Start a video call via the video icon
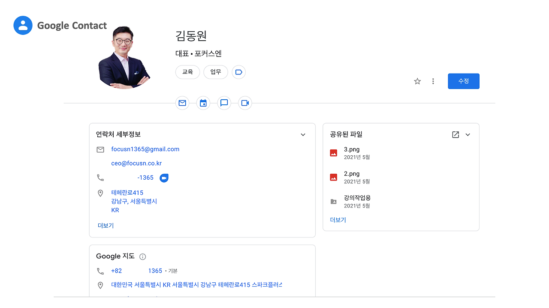This screenshot has height=308, width=549. point(245,103)
